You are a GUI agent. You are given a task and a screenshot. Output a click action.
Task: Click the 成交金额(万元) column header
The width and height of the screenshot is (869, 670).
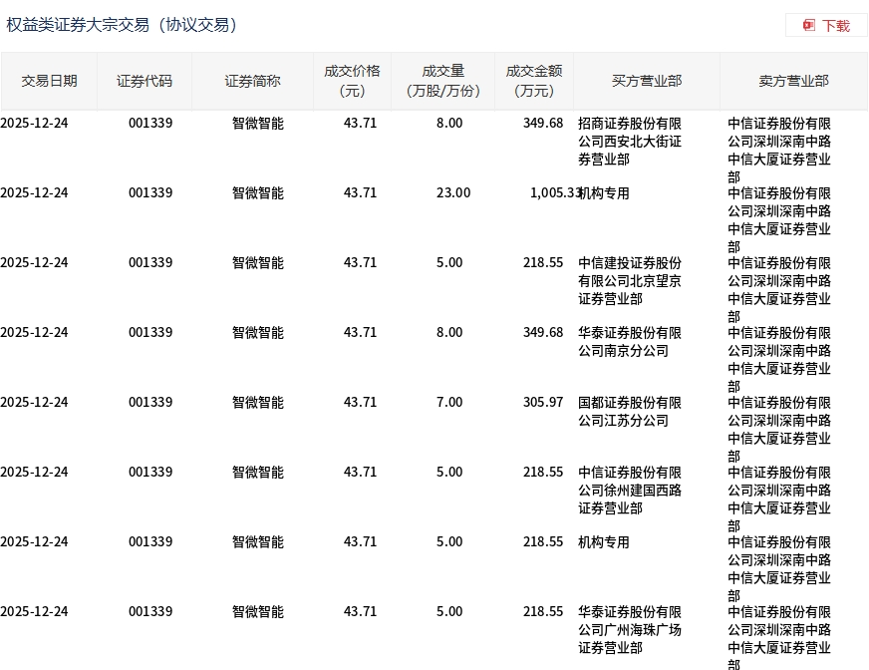point(534,81)
